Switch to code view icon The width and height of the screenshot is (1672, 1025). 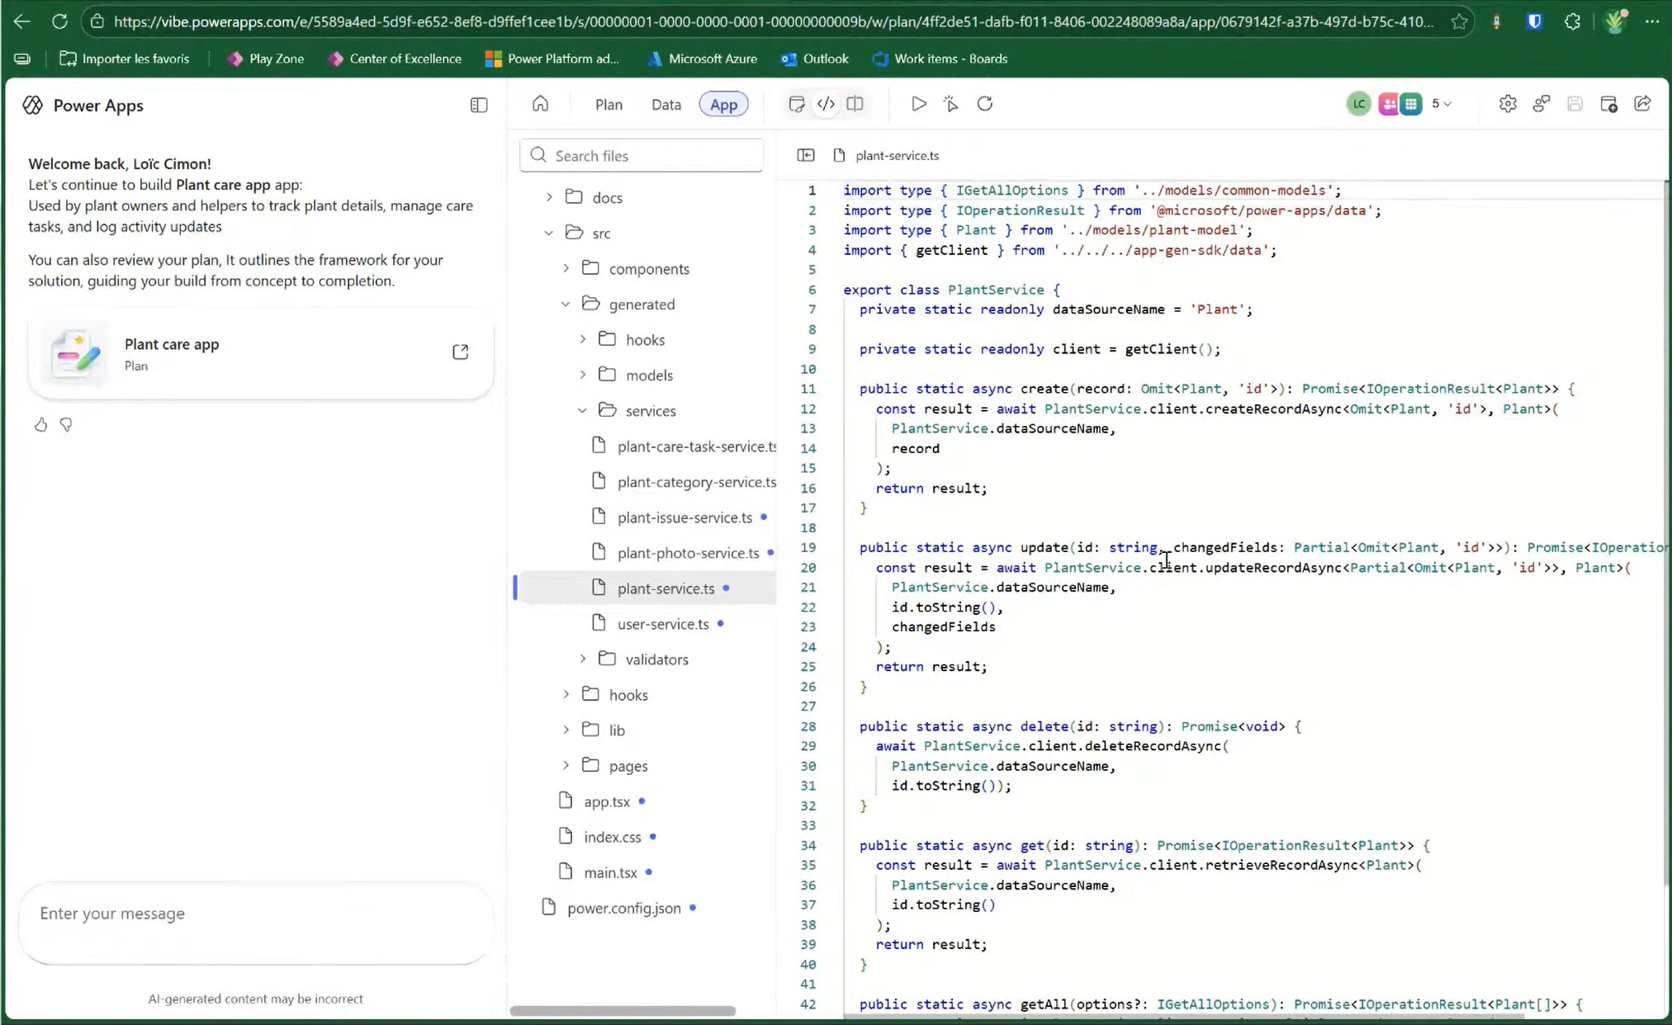[826, 104]
